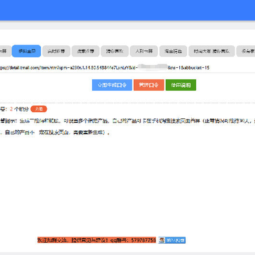Image resolution: width=255 pixels, height=255 pixels.
Task: Click the orange QQ group number 579787758 banner
Action: coord(97,240)
